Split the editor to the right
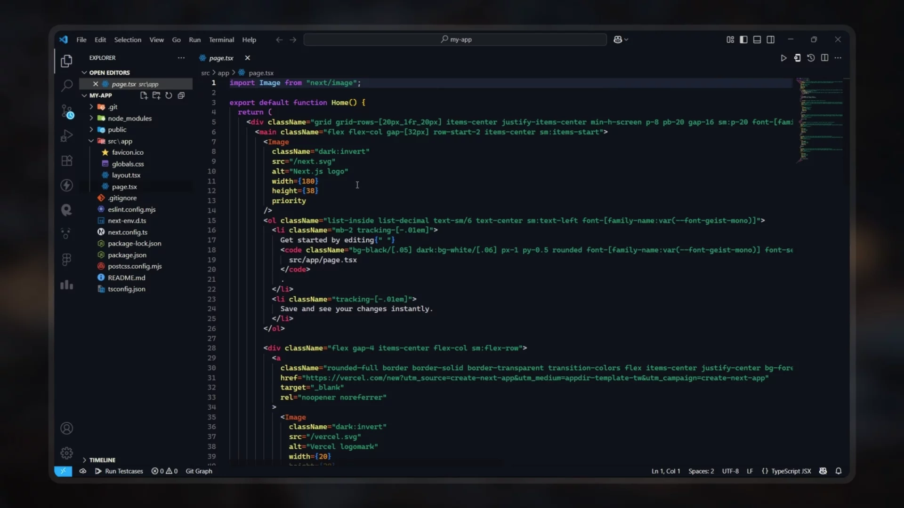904x508 pixels. pos(824,58)
